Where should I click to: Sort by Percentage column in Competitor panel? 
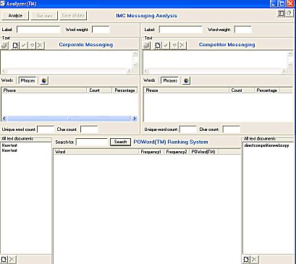click(267, 90)
